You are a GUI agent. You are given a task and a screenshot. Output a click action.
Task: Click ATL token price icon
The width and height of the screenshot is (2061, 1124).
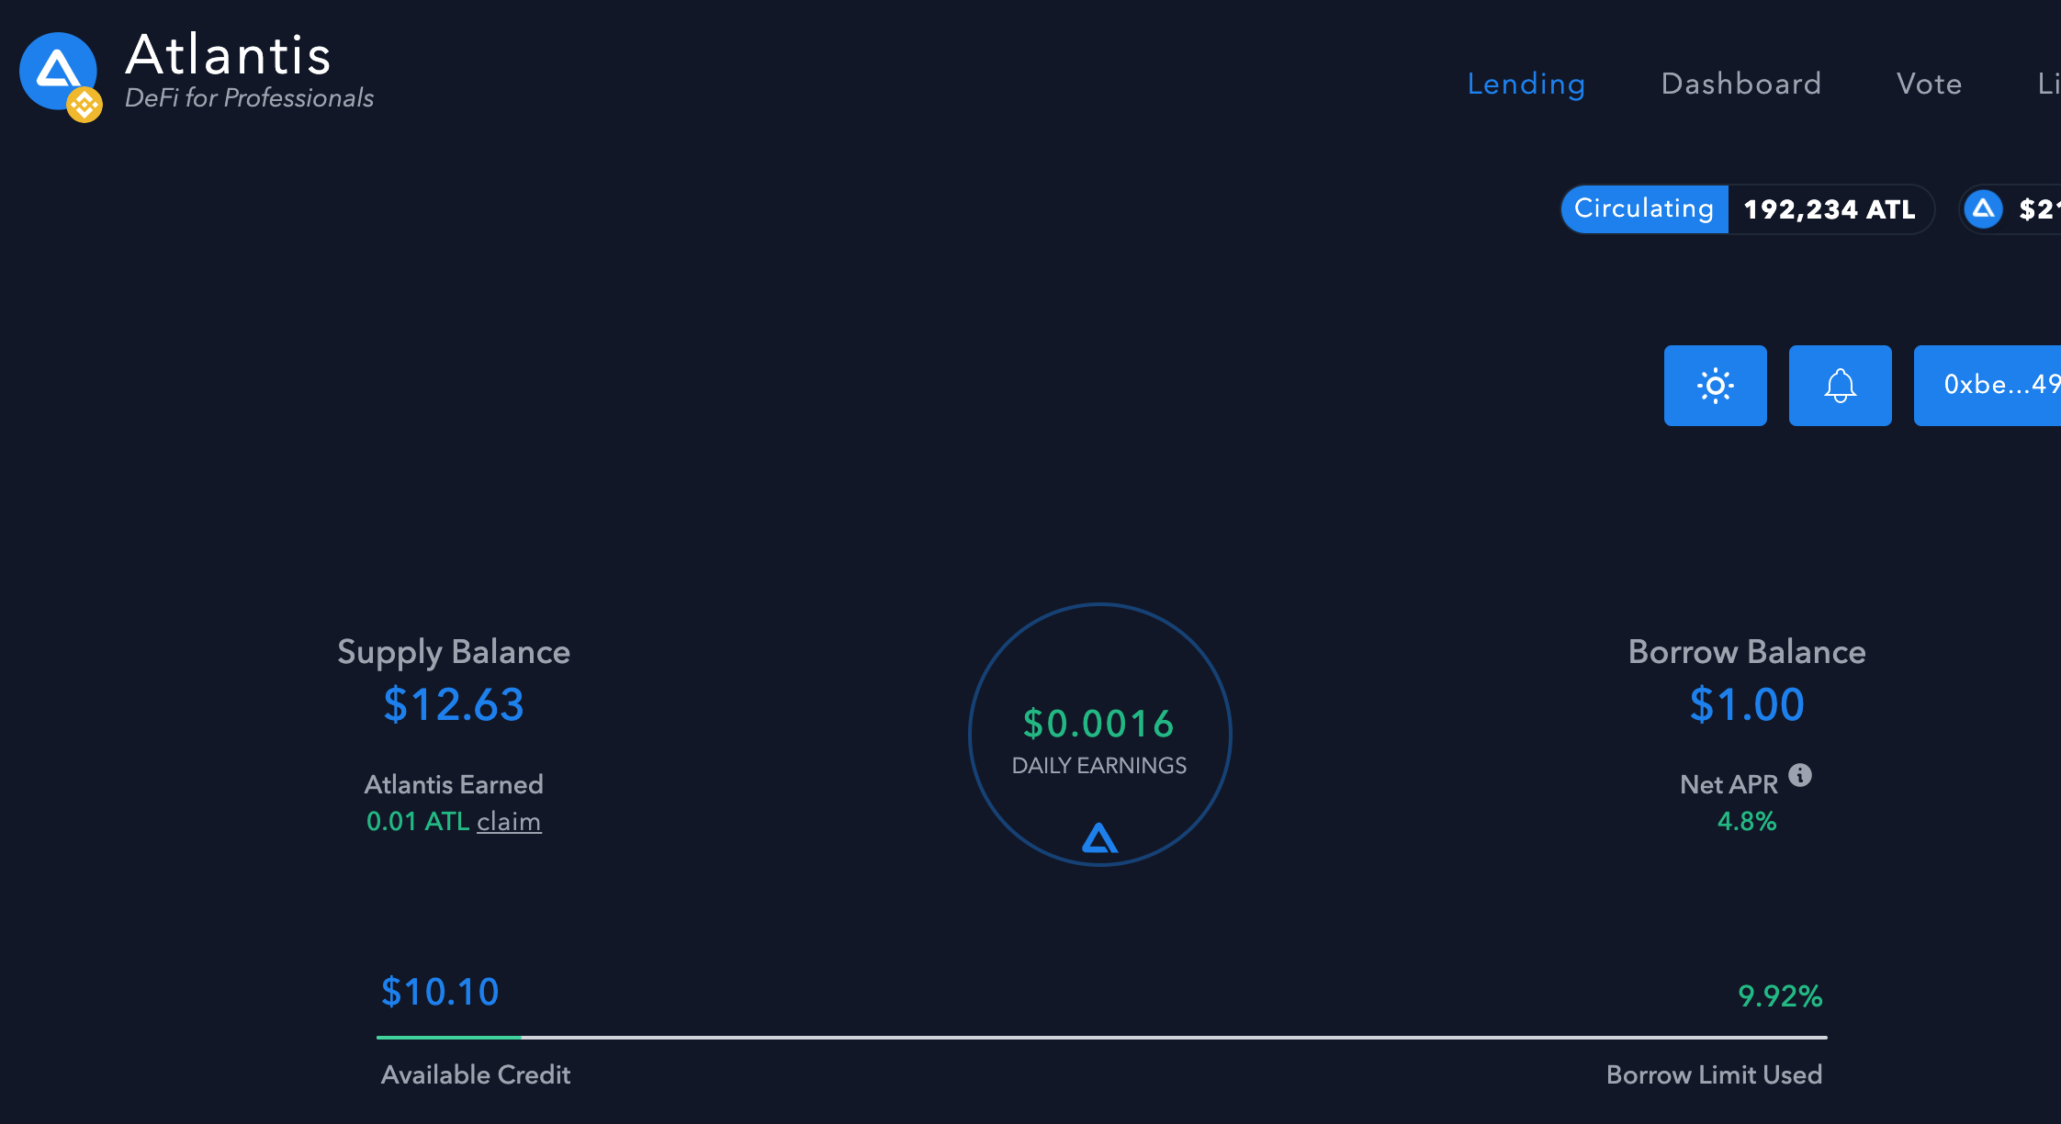1983,209
